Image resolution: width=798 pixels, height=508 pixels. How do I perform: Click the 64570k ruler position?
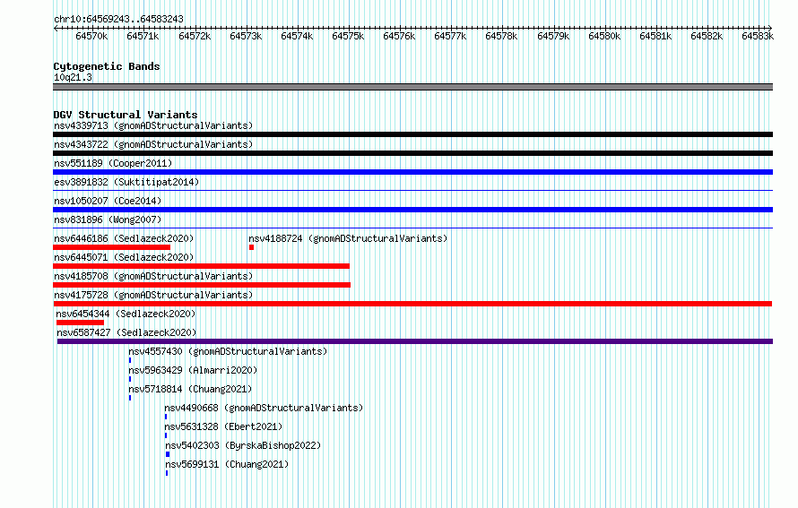click(91, 36)
